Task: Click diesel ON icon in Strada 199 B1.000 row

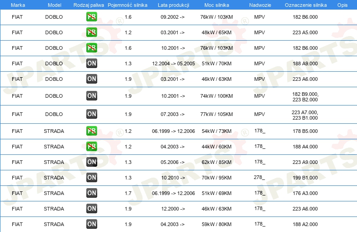Action: pos(91,177)
